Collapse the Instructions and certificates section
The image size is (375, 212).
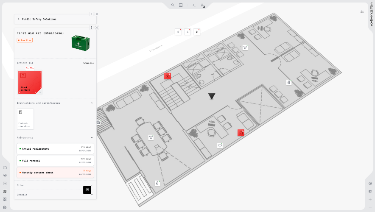[92, 103]
